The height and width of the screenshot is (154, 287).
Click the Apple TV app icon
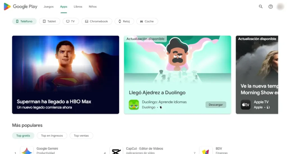246,105
